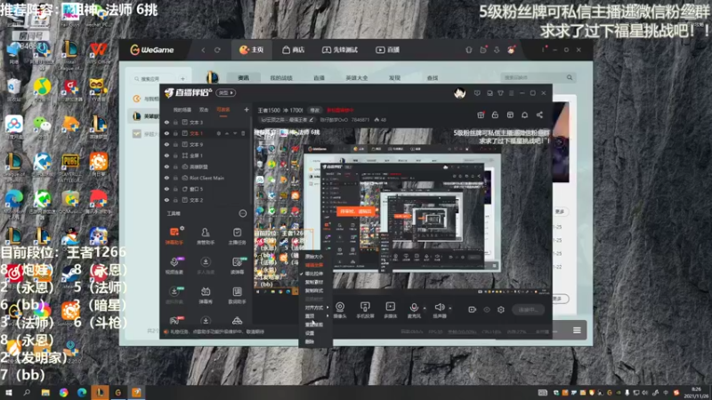Open the gift box icon in 直播伴侣
Viewport: 712px width, 400px height.
pos(481,115)
